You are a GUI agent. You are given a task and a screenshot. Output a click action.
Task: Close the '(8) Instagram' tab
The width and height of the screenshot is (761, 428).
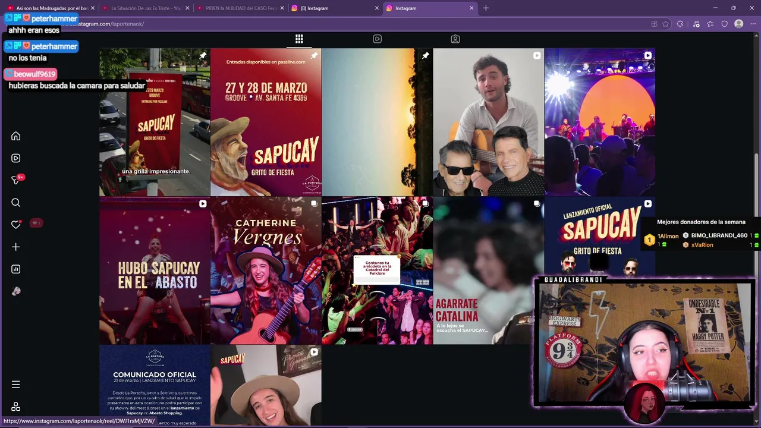(x=376, y=8)
